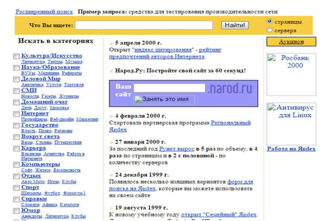
Task: Click the Антивирус для Linux banner image
Action: click(x=291, y=124)
